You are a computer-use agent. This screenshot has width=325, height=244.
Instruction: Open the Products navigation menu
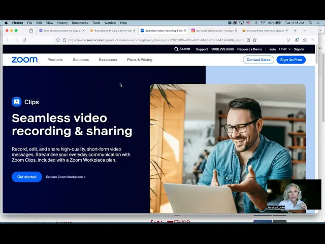pos(55,60)
